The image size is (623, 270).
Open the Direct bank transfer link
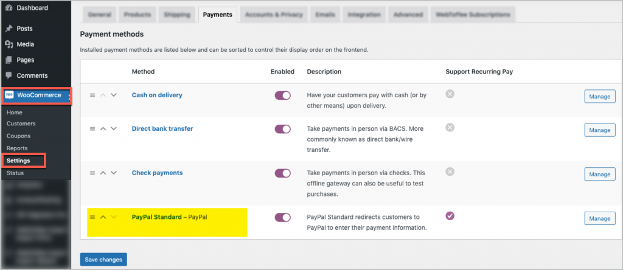click(x=162, y=129)
